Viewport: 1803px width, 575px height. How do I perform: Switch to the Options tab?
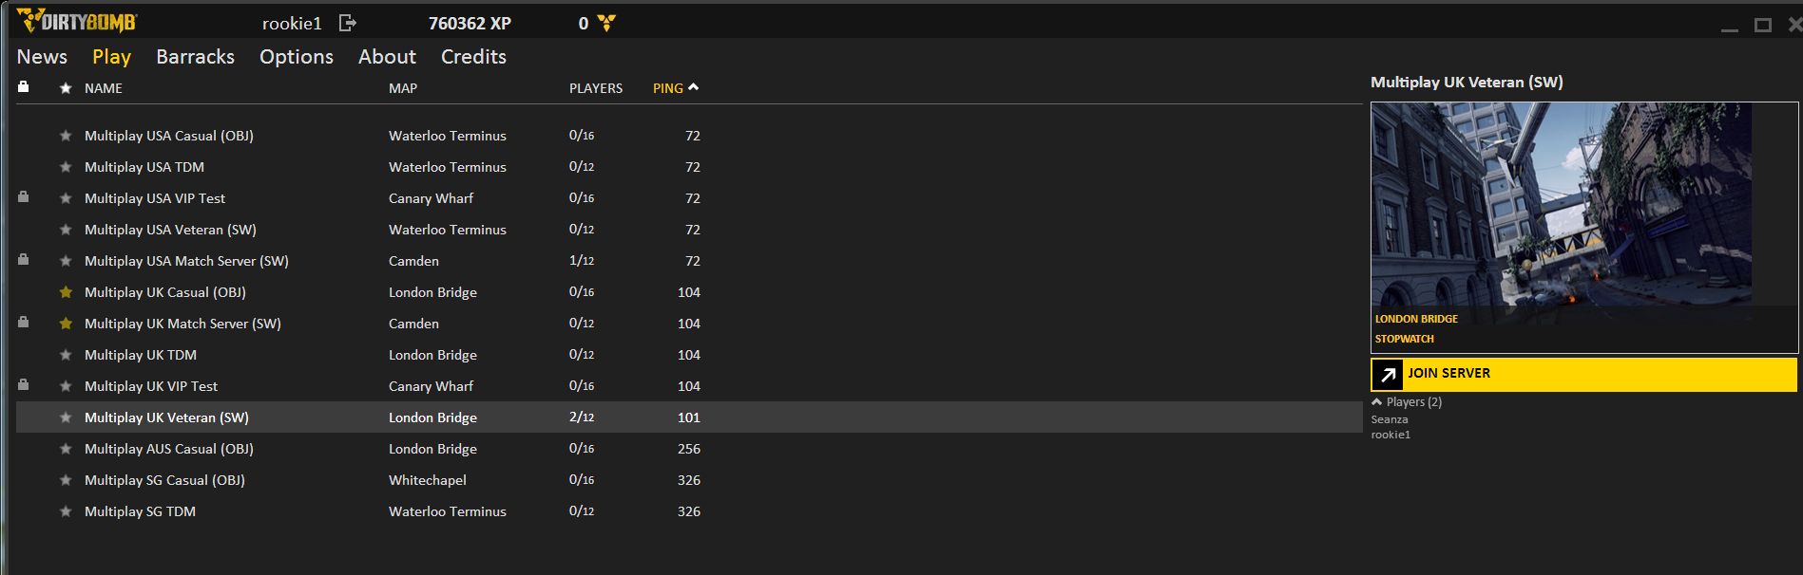(297, 57)
